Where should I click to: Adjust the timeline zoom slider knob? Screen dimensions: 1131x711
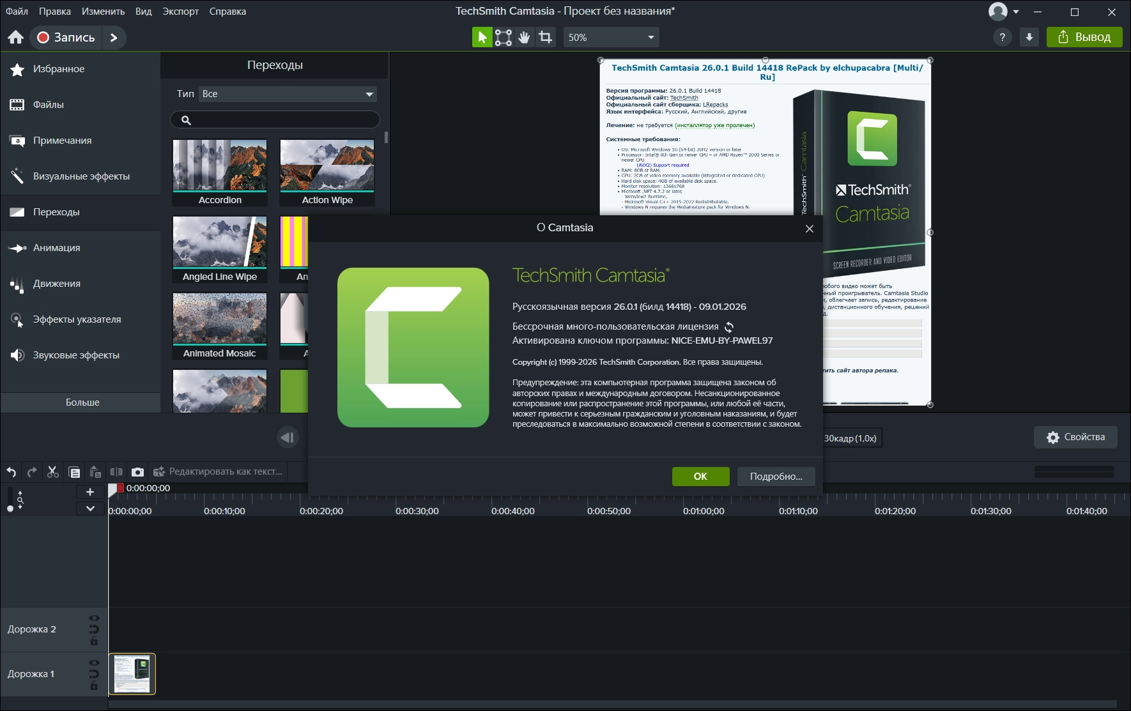pos(10,508)
